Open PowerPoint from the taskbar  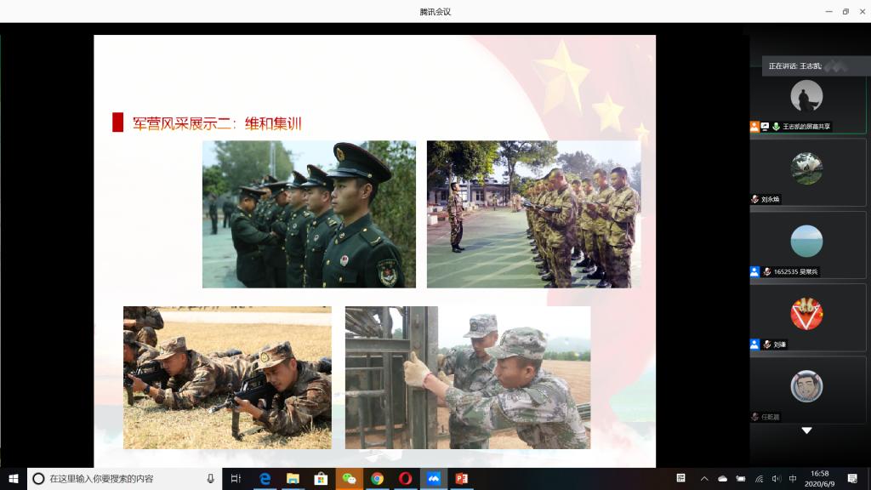tap(461, 479)
